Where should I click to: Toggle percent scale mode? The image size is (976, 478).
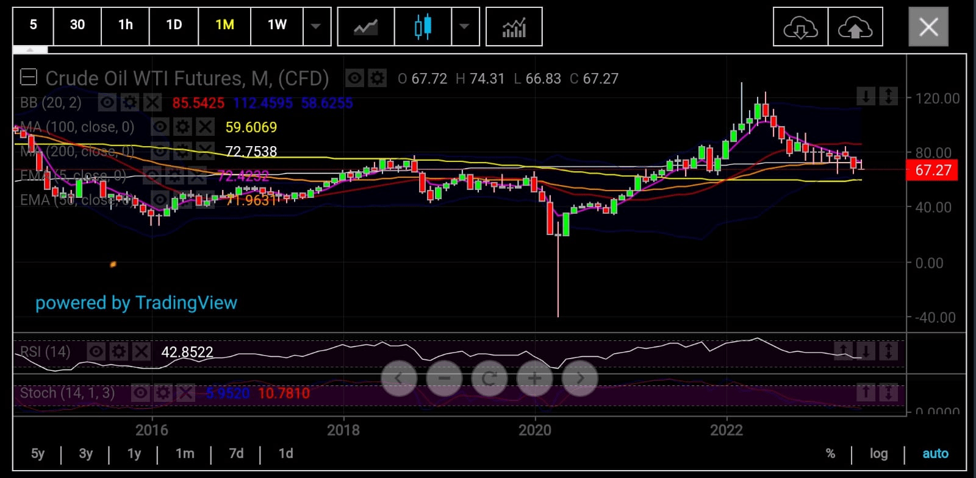click(x=830, y=454)
